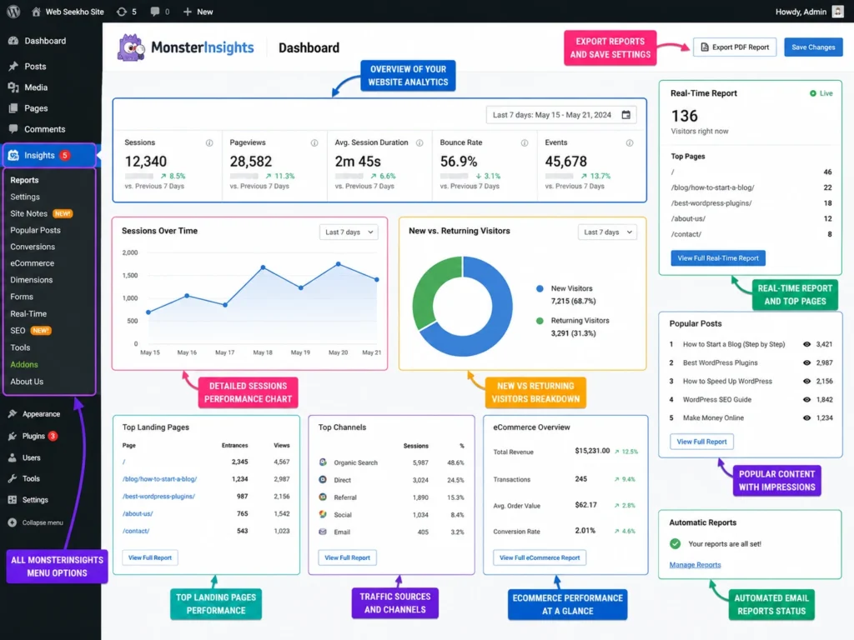
Task: Click the Avg. Session Duration info icon
Action: click(x=419, y=143)
